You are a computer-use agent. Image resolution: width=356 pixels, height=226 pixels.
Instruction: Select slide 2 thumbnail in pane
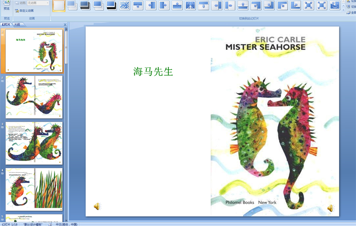34,97
